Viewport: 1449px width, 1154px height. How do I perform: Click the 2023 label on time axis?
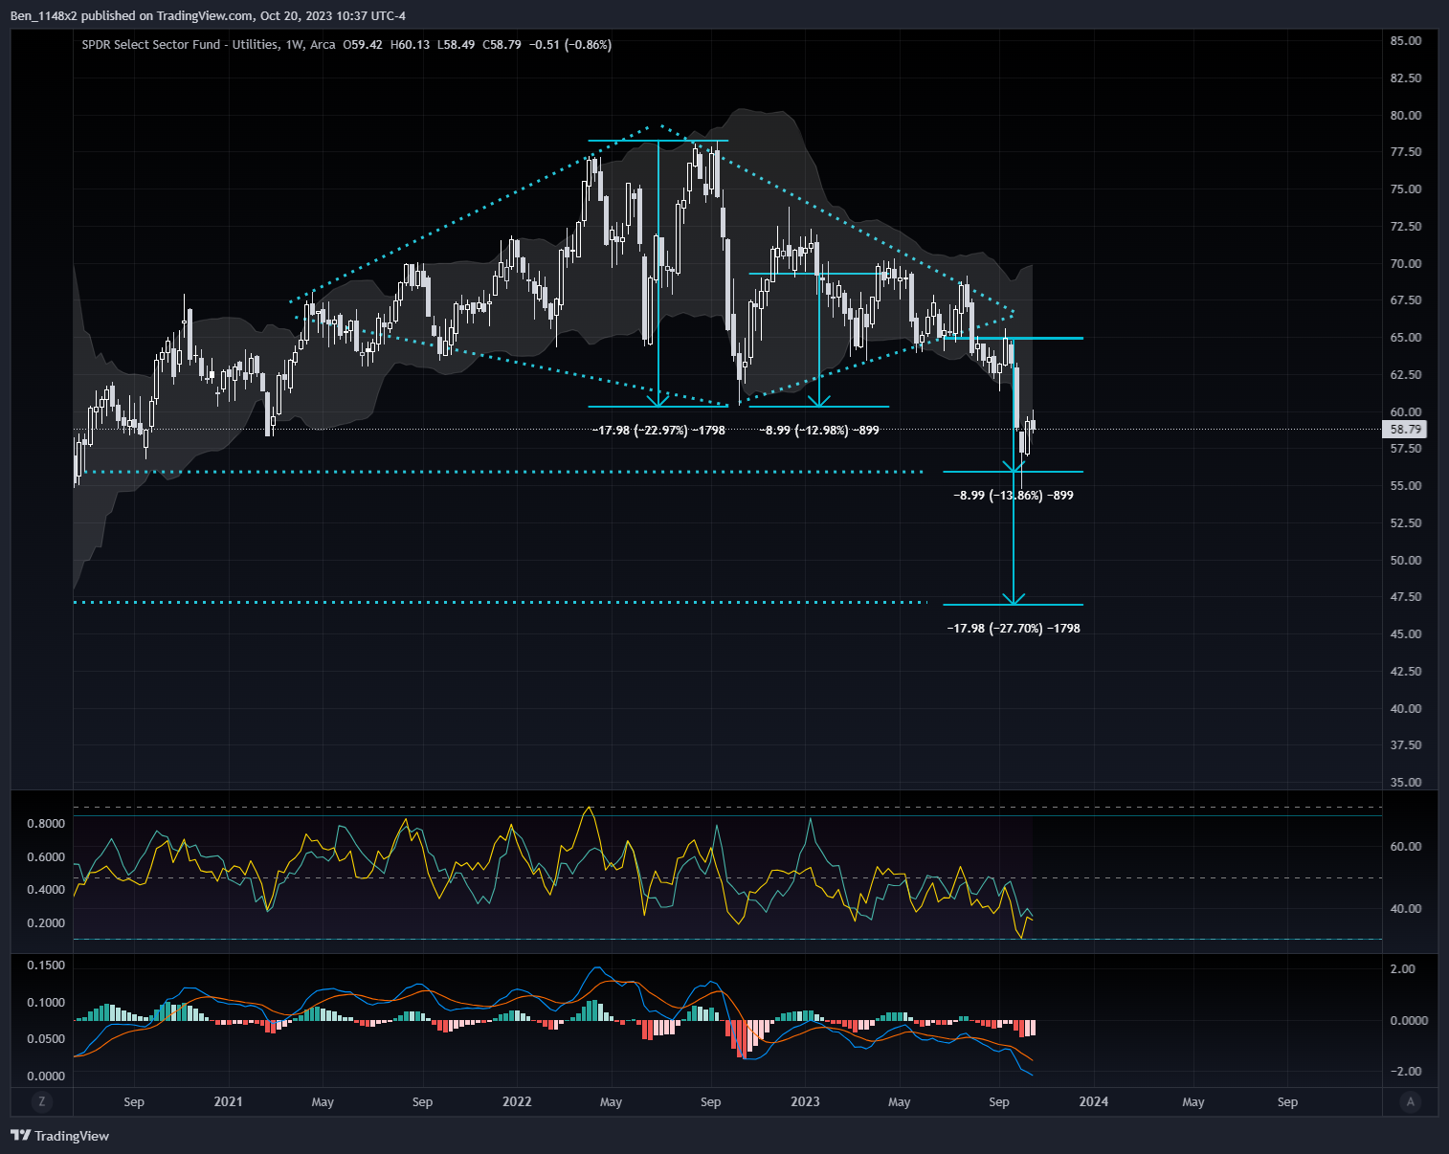click(805, 1101)
